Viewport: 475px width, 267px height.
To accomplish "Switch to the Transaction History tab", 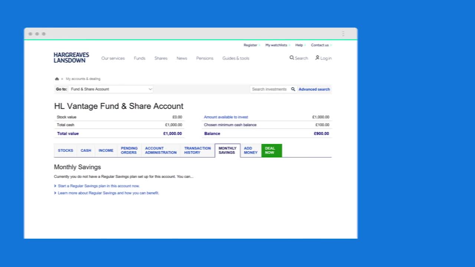I will click(x=197, y=151).
